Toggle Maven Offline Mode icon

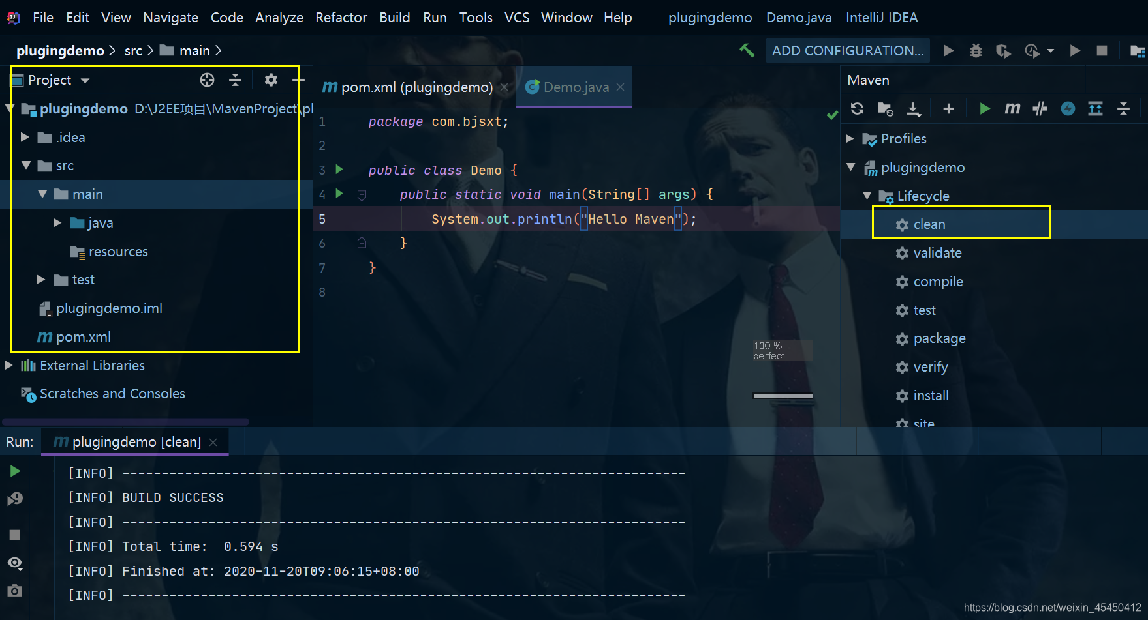(1040, 108)
